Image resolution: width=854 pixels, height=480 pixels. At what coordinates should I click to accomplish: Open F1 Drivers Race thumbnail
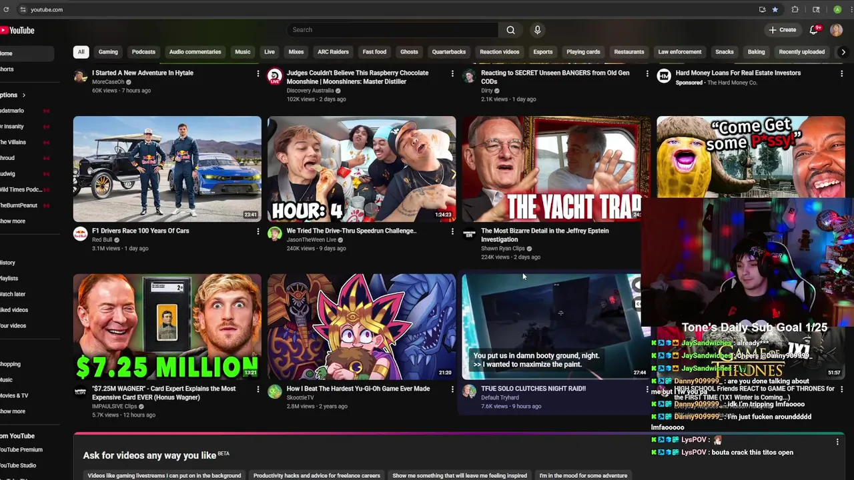[167, 169]
